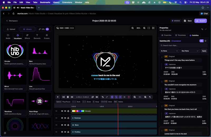
Task: Delete the clip with trash icon
Action: 129,97
